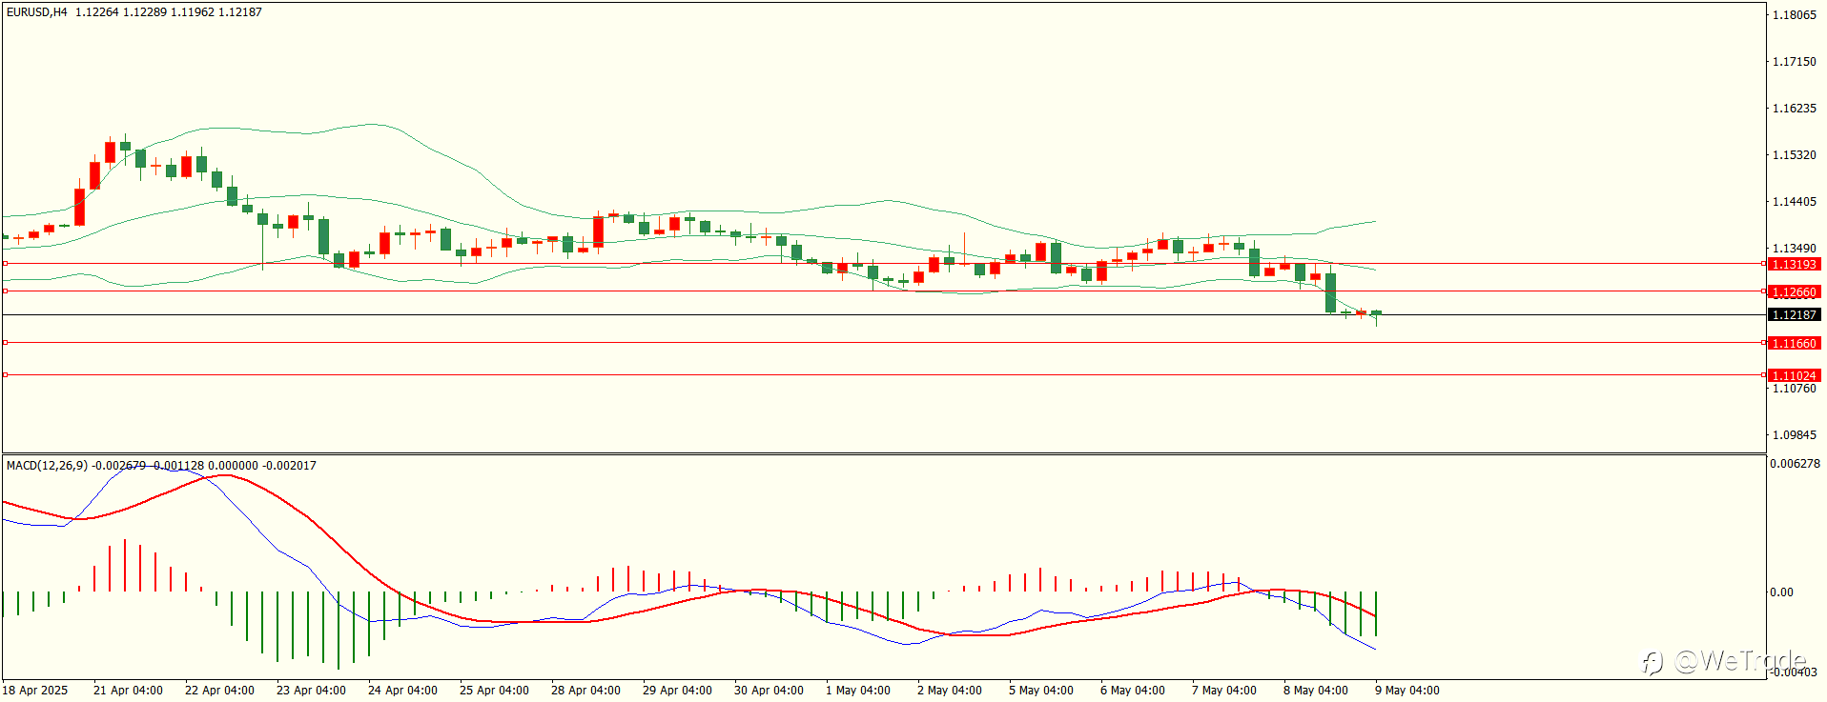The image size is (1827, 702).
Task: Click the MACD(12,26,9) indicator label
Action: (47, 465)
